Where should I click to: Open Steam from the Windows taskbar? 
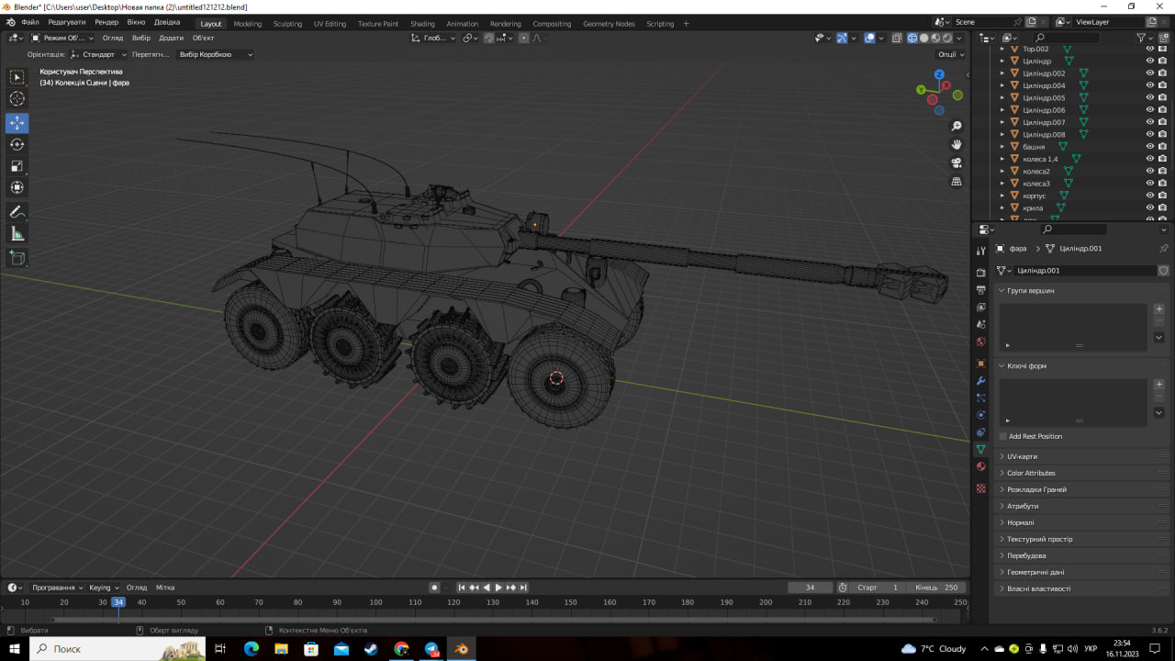pyautogui.click(x=371, y=649)
